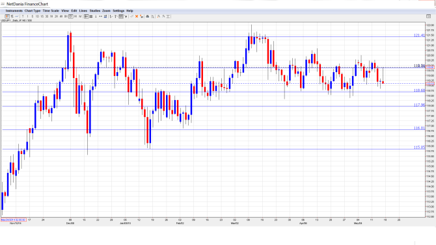Image resolution: width=436 pixels, height=245 pixels.
Task: Click the print preview icon
Action: point(152,16)
